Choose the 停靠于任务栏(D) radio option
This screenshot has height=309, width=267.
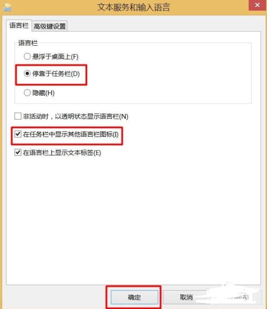click(x=27, y=74)
